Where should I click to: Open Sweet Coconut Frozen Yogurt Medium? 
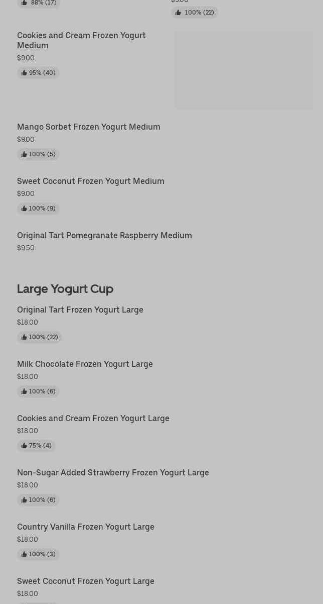pyautogui.click(x=91, y=181)
